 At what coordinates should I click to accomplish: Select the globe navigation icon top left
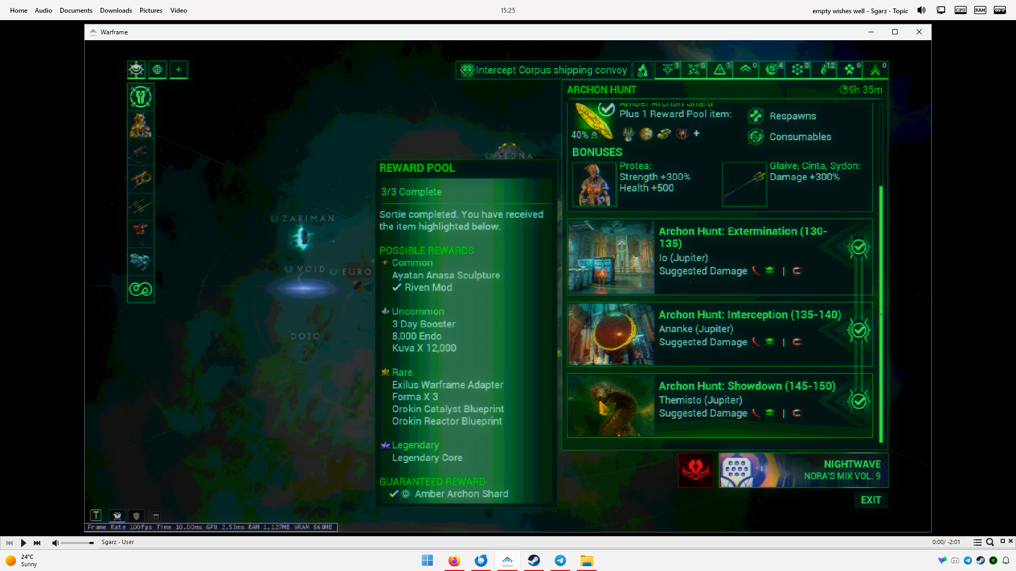pyautogui.click(x=158, y=70)
